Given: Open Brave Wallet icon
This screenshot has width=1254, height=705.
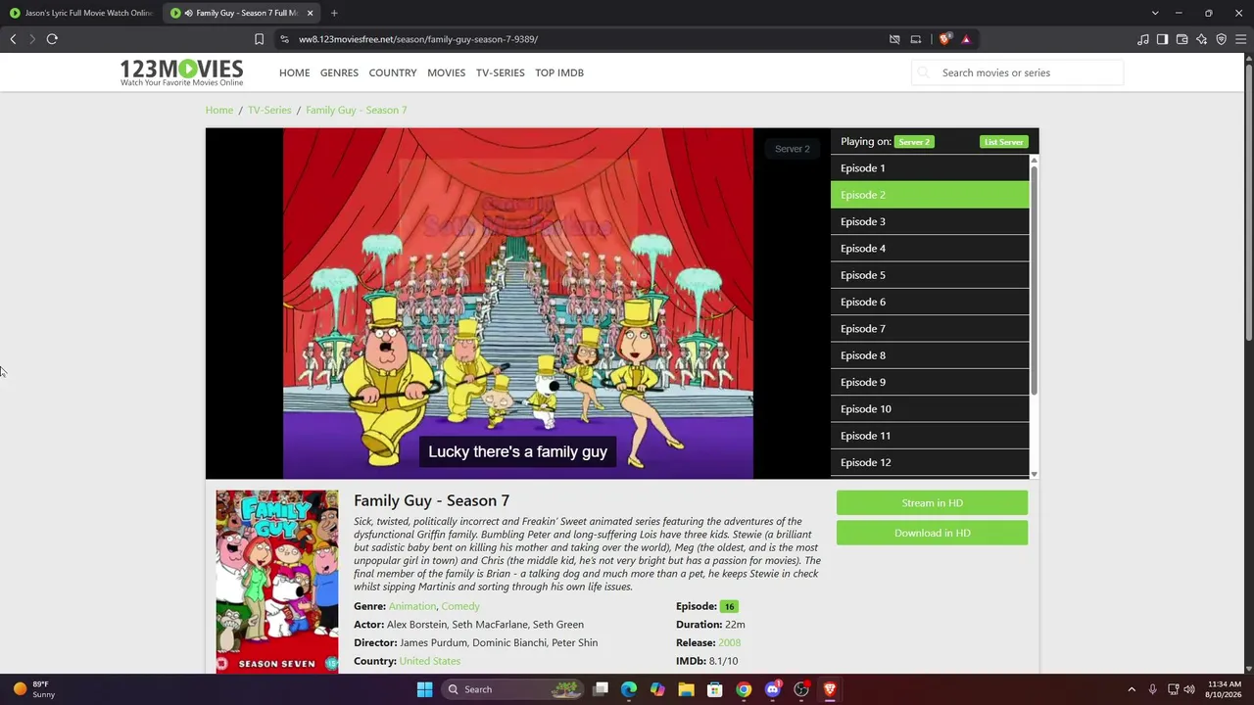Looking at the screenshot, I should (1182, 39).
